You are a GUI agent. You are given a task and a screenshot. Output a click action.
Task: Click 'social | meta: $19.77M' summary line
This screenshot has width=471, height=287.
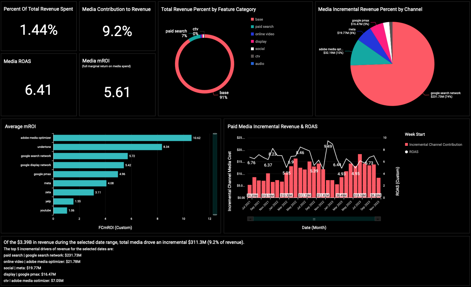pyautogui.click(x=22, y=268)
